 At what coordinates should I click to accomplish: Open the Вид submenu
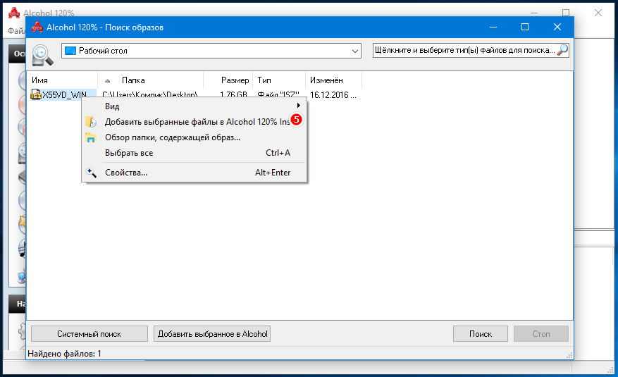(194, 106)
